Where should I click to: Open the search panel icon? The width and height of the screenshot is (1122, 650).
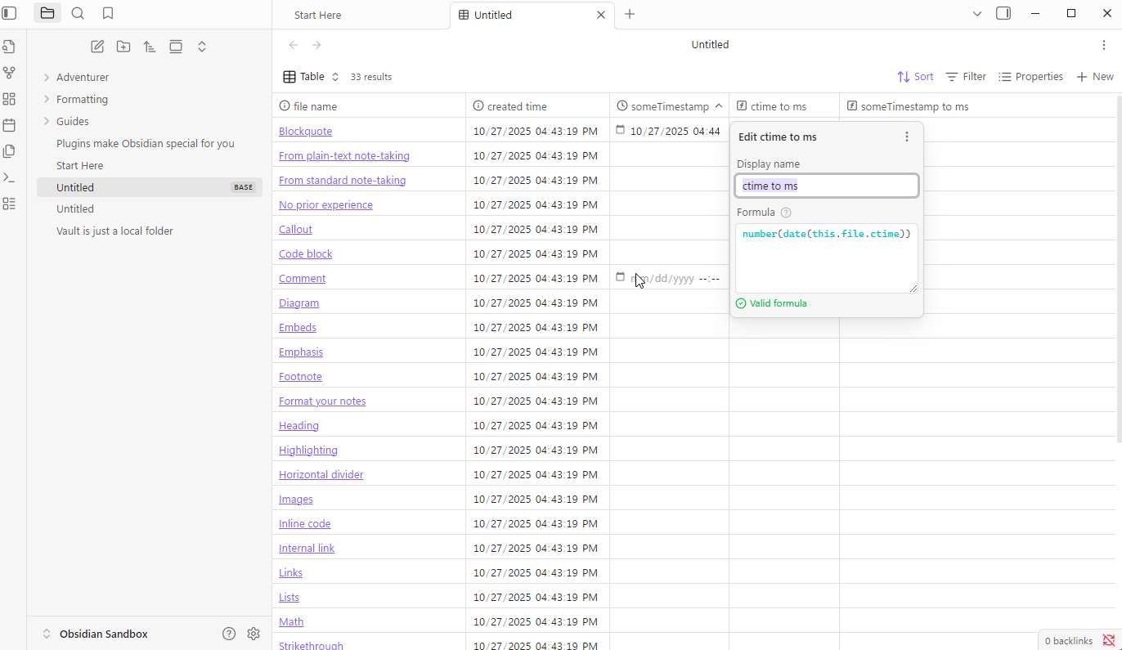coord(78,13)
